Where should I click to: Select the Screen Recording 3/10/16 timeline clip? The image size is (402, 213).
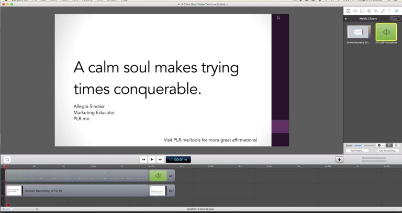point(77,190)
